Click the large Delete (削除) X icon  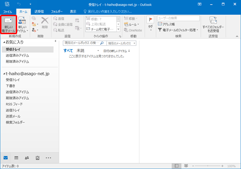pos(45,21)
